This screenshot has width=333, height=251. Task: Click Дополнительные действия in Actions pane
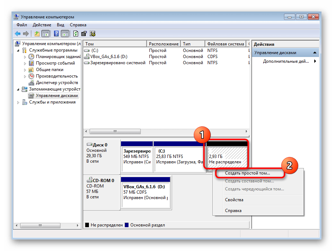[x=285, y=61]
